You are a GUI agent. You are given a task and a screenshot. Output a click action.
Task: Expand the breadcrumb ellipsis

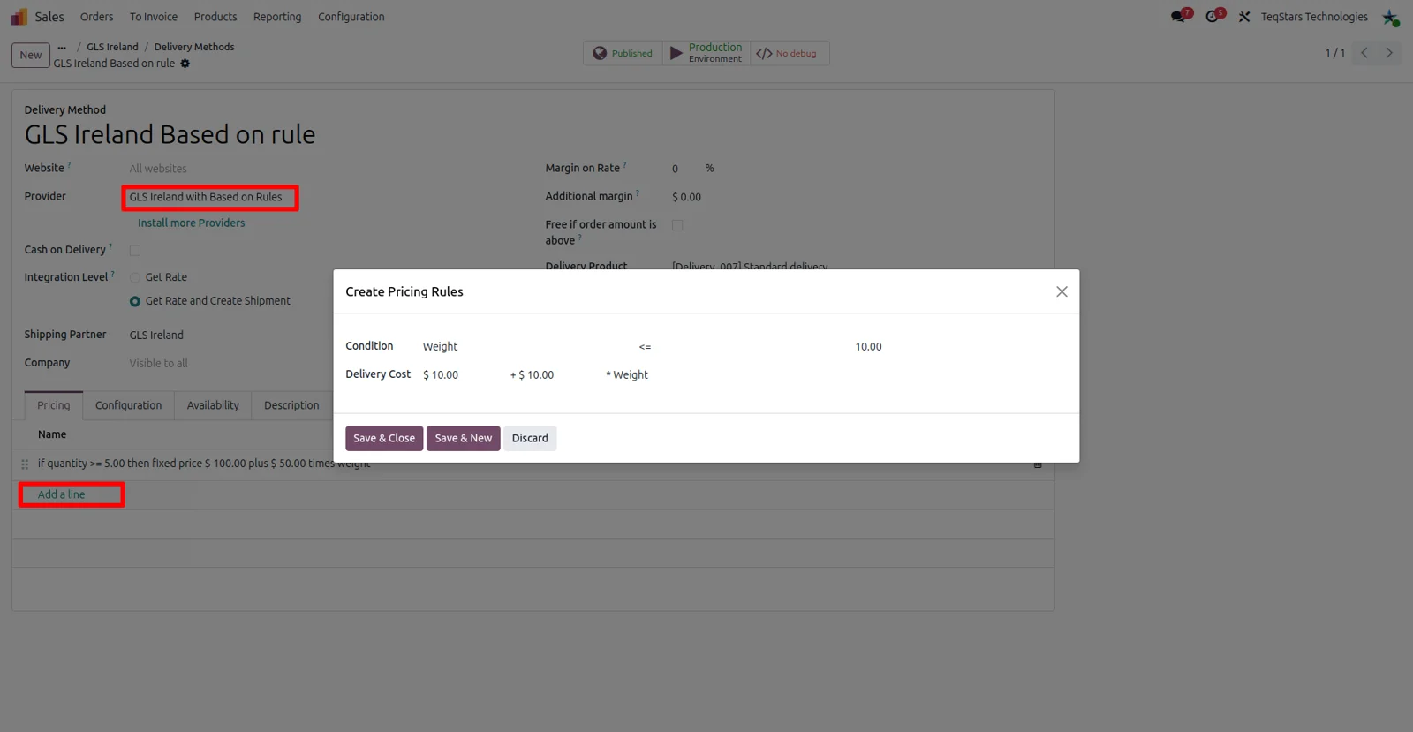pyautogui.click(x=62, y=47)
